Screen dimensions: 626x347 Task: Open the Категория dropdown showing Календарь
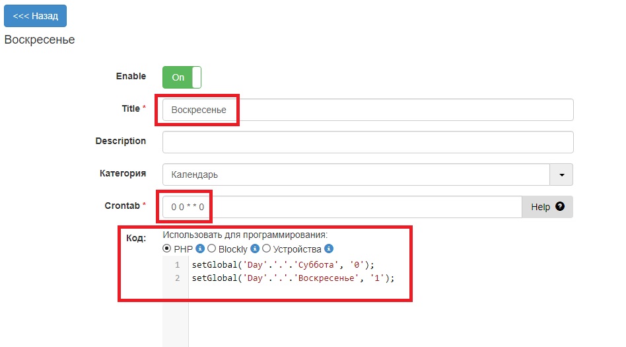click(367, 174)
